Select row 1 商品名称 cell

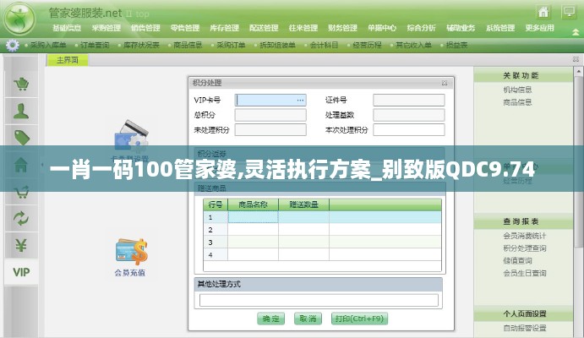pos(253,217)
